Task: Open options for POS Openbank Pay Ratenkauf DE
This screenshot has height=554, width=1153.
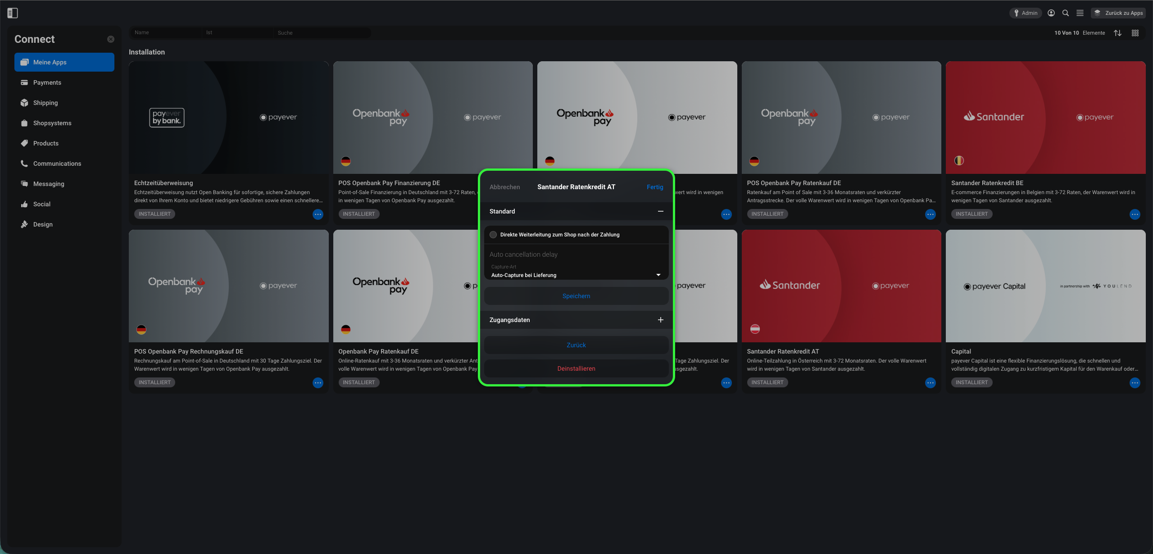Action: (x=931, y=214)
